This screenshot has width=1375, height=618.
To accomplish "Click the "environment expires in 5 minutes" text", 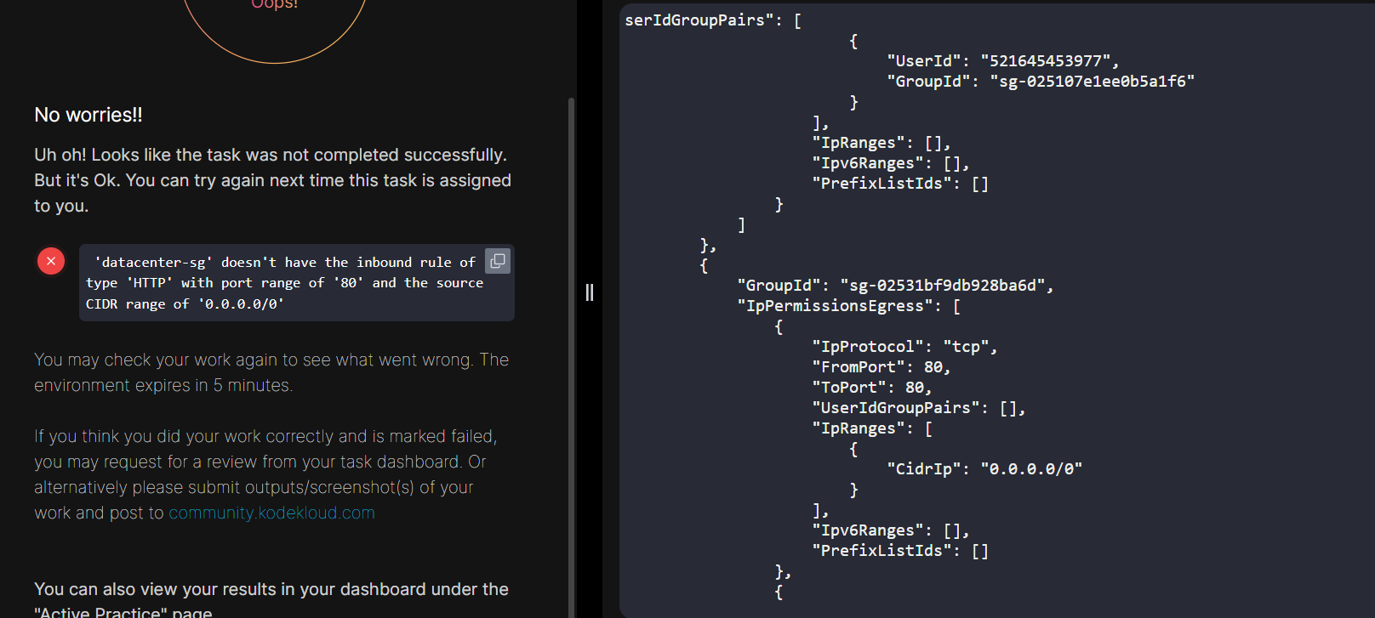I will 163,385.
